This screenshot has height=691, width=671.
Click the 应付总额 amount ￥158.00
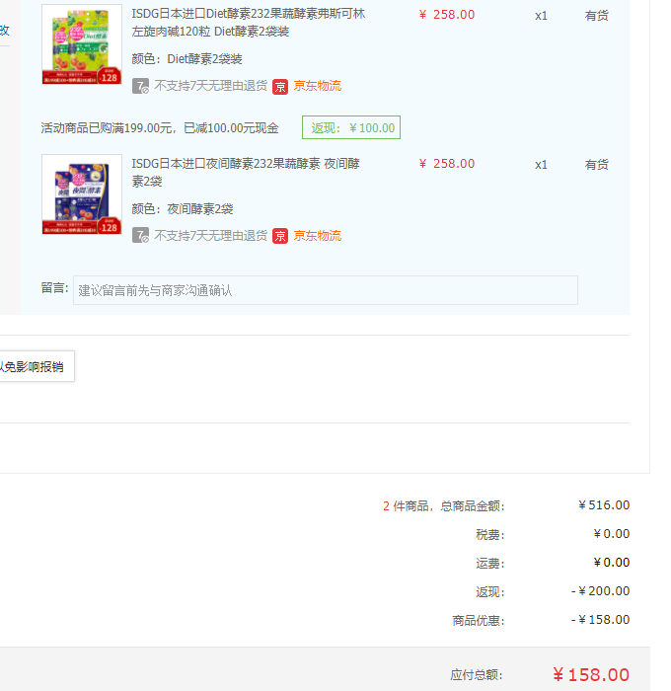click(x=591, y=674)
